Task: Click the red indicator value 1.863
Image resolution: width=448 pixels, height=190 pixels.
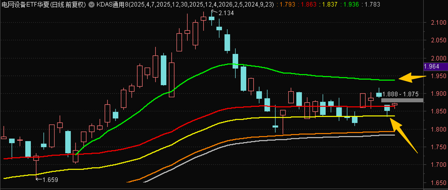Action: click(x=309, y=5)
